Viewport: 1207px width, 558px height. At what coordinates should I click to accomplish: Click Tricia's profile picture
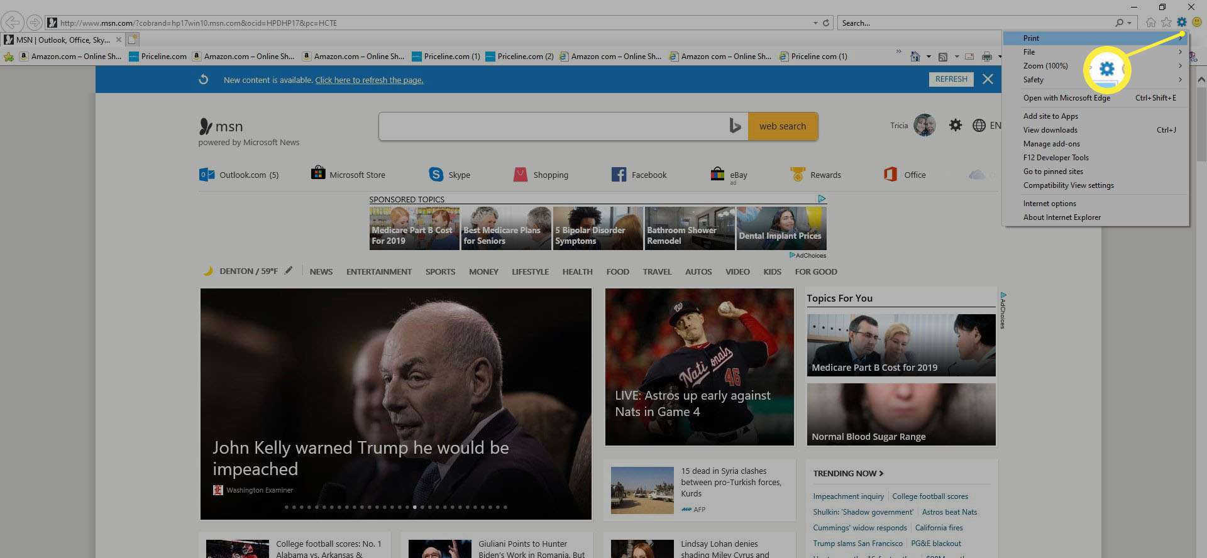(924, 125)
